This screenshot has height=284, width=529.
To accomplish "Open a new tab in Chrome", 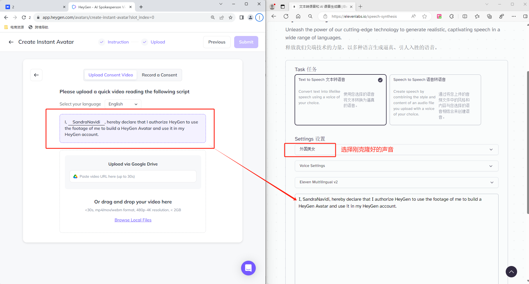I will [x=141, y=7].
